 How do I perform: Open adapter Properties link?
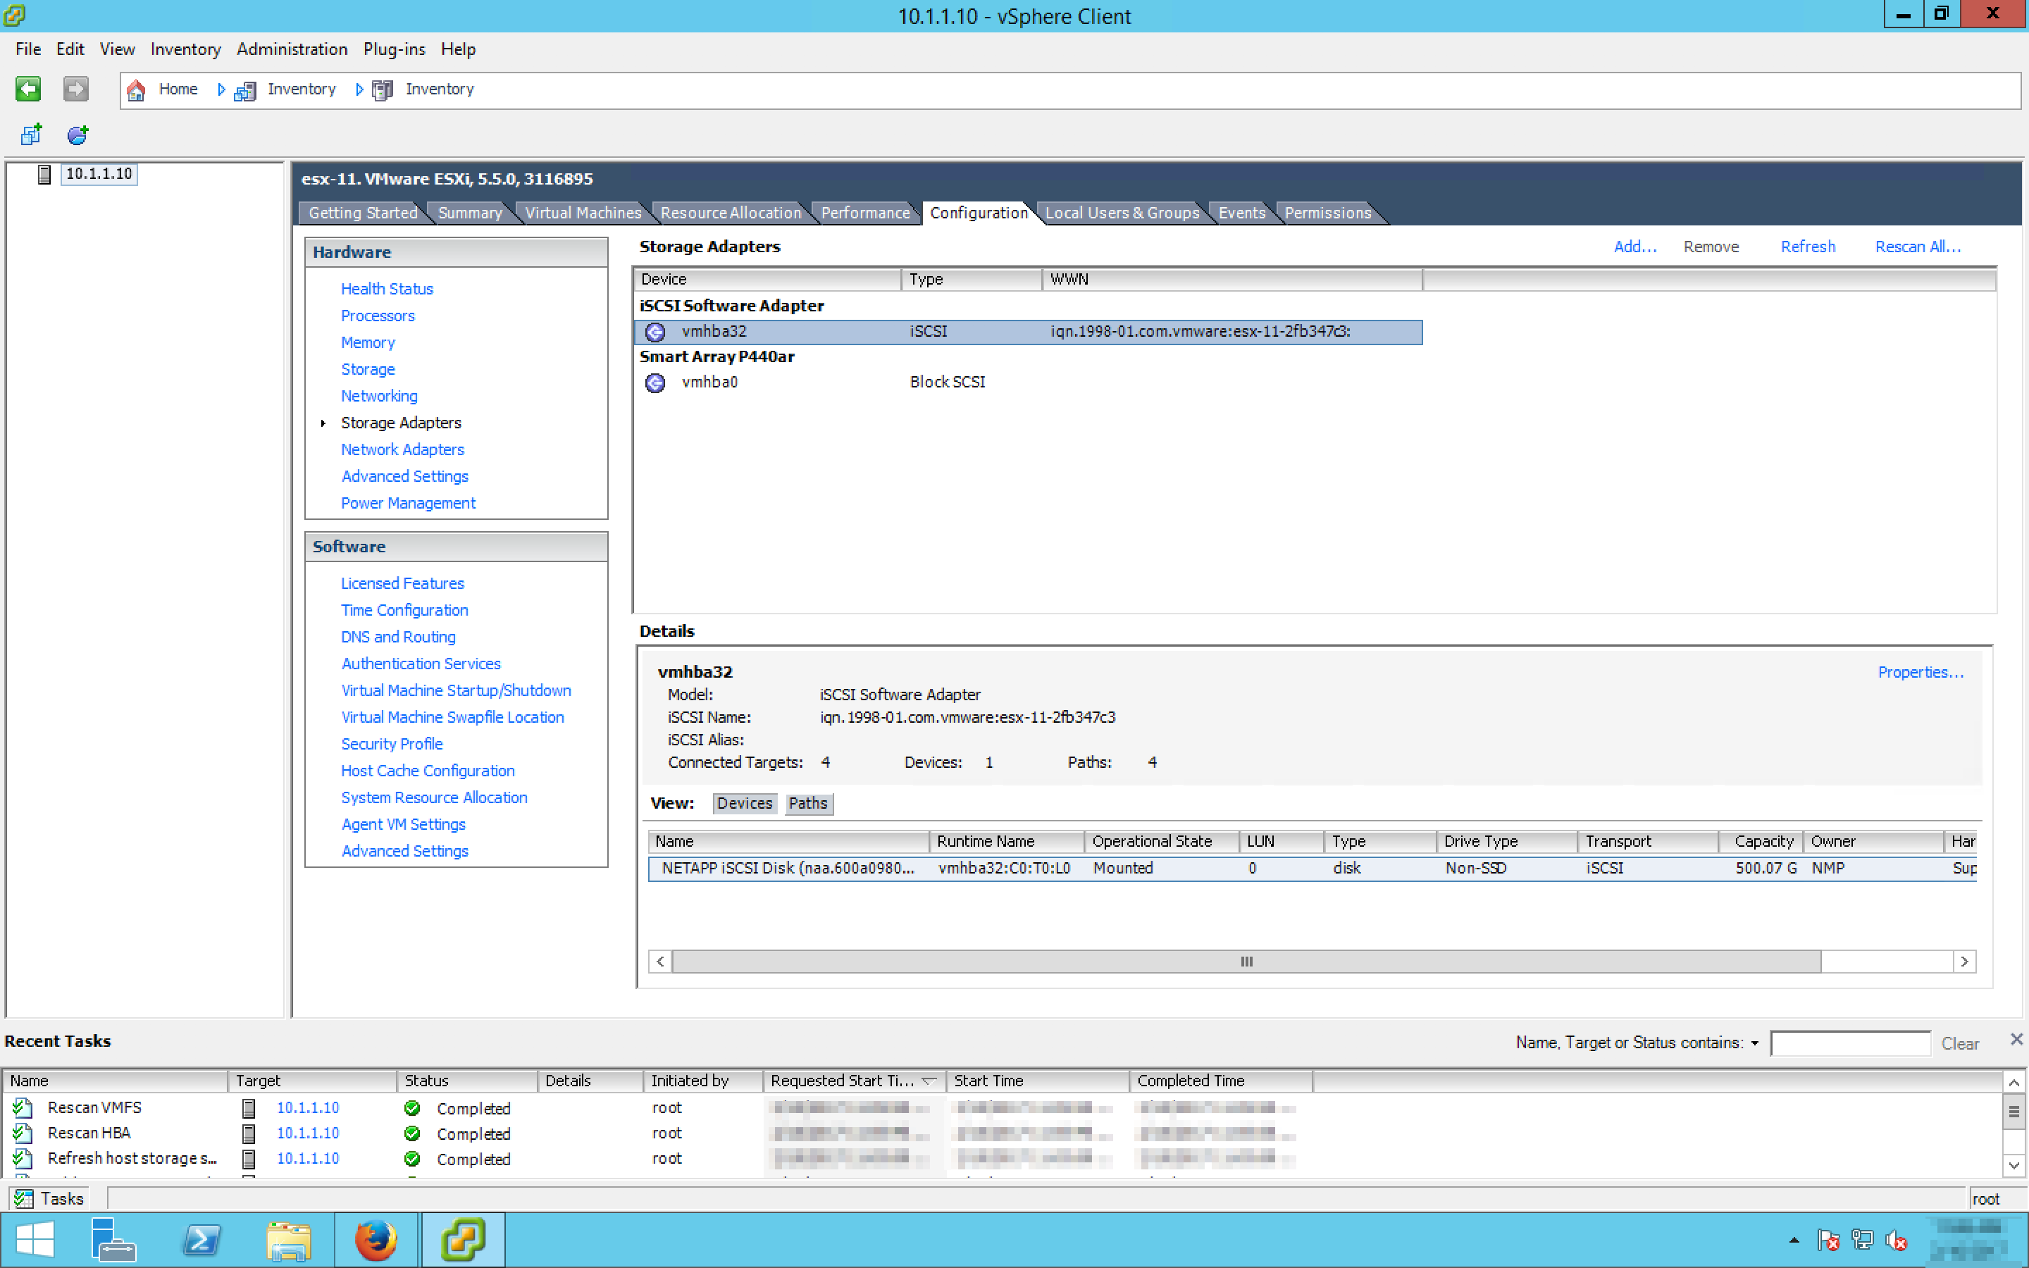[x=1919, y=672]
